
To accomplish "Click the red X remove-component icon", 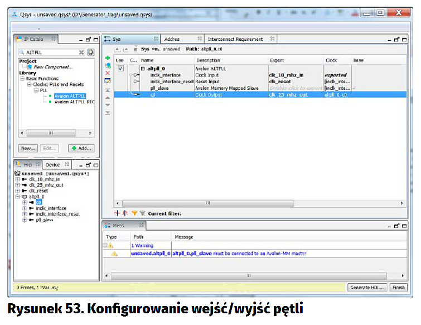I will click(x=108, y=73).
